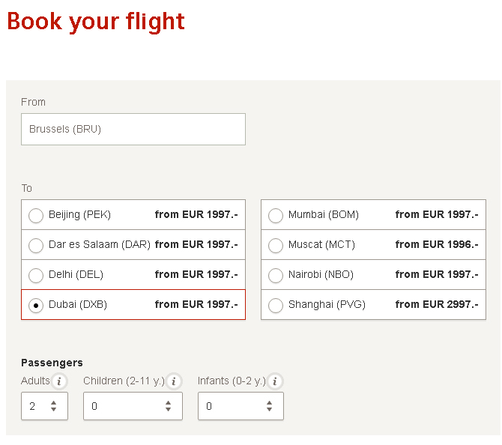
Task: Click the Beijing price from EUR 1997.-
Action: (x=196, y=215)
